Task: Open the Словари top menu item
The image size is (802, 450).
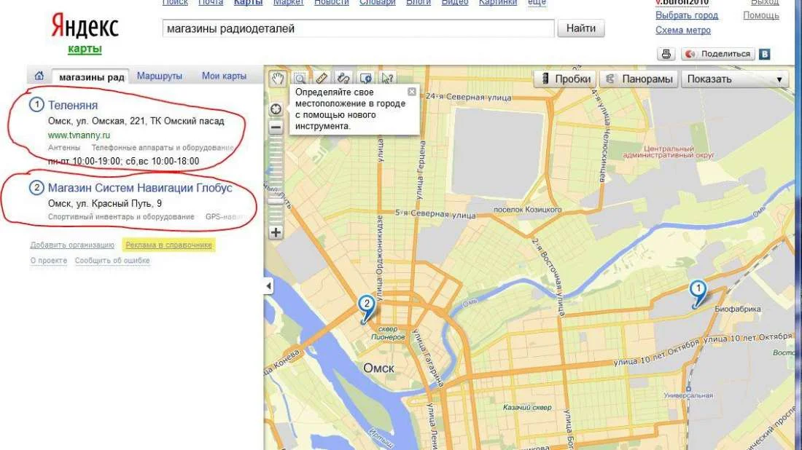Action: click(x=378, y=3)
